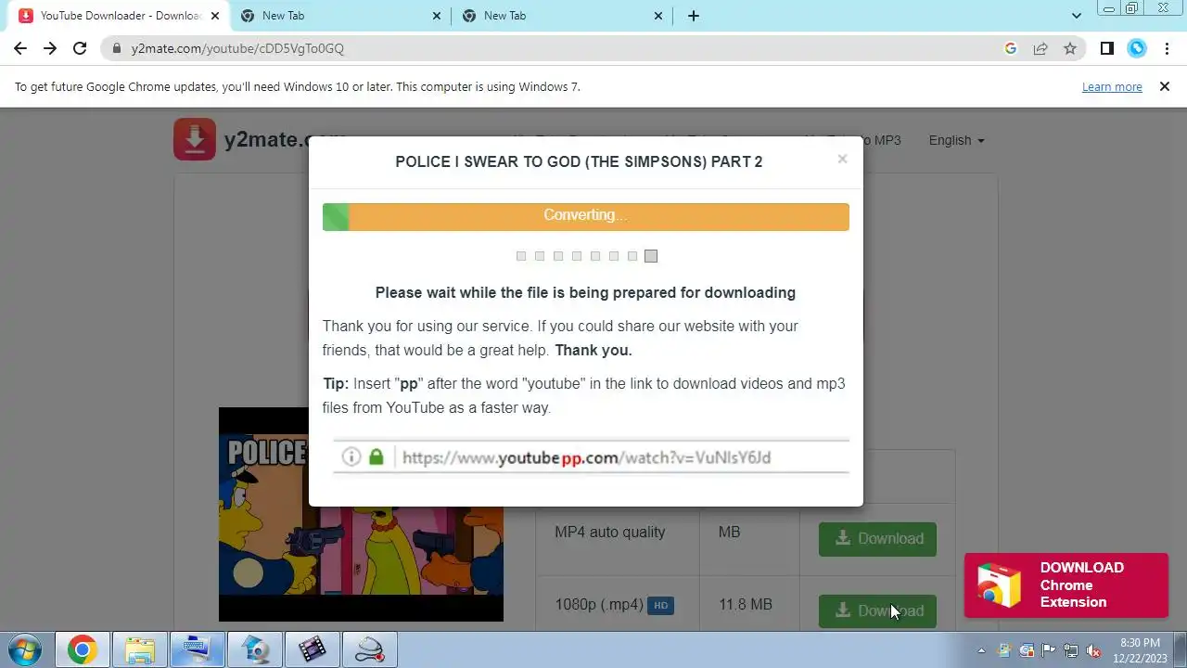Click Download for MP4 auto quality
Viewport: 1187px width, 668px height.
tap(877, 538)
